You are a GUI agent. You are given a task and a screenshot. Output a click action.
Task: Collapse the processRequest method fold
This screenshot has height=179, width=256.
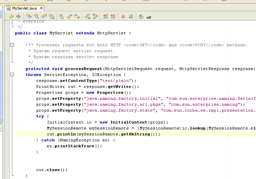[x=12, y=75]
